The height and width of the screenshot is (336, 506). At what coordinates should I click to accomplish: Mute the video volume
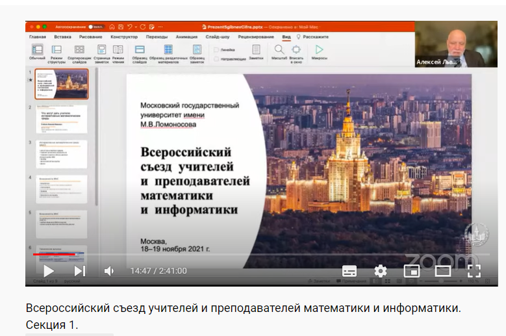click(x=109, y=271)
